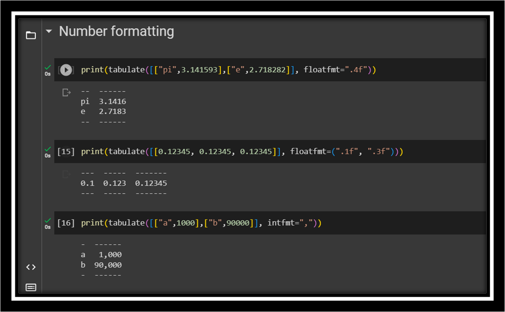Run the pi and e tabulate cell

pyautogui.click(x=66, y=70)
